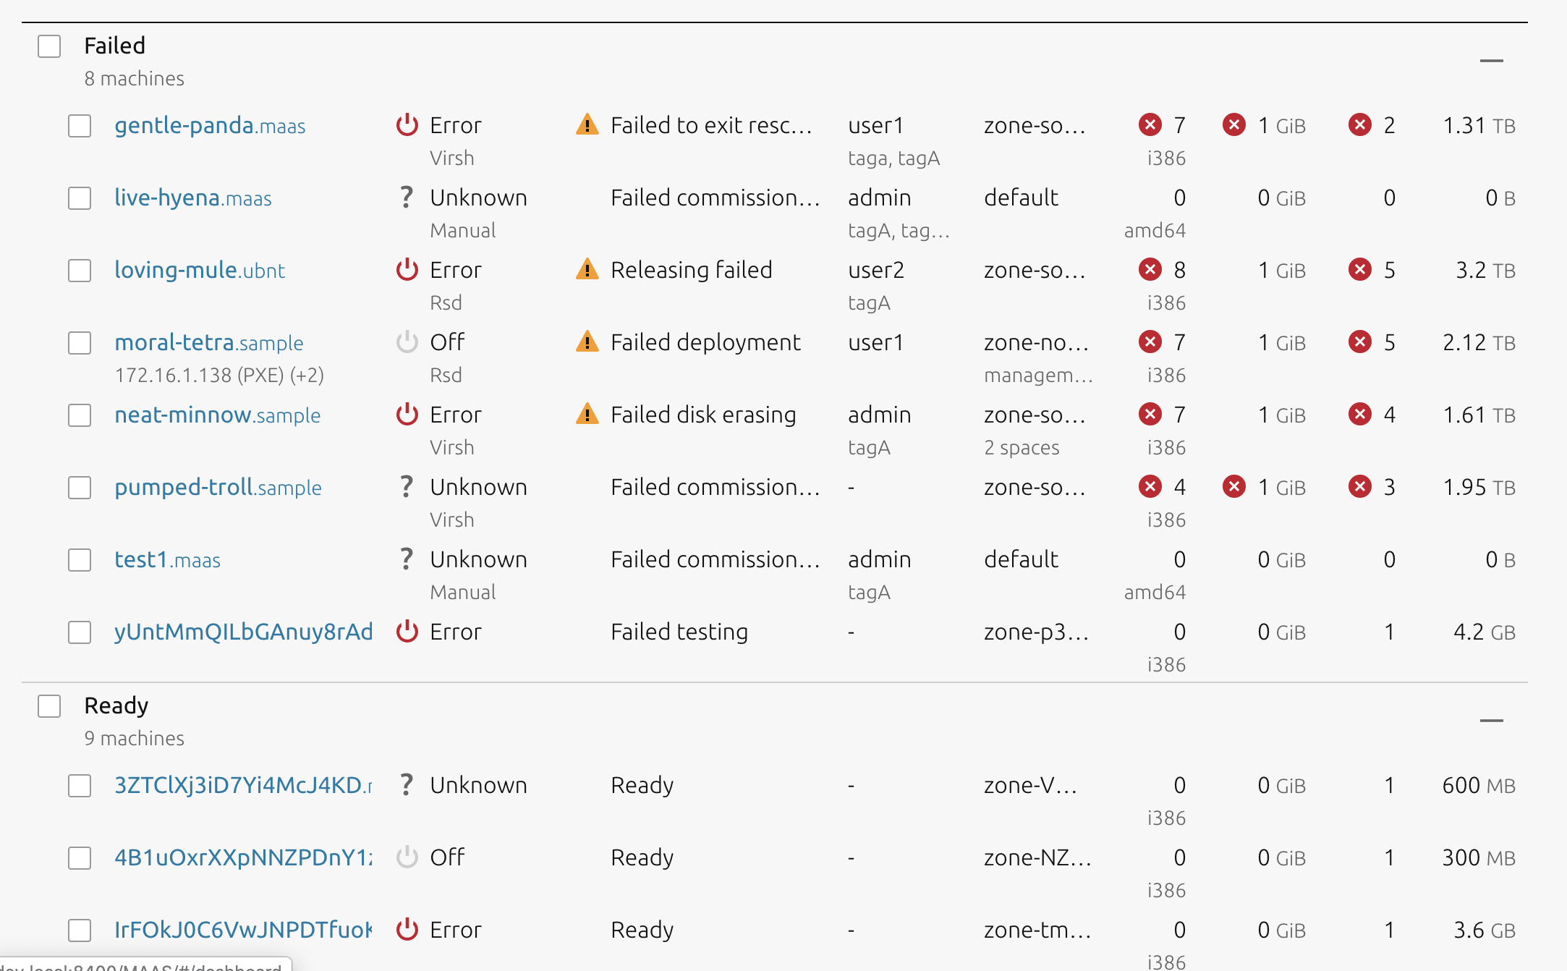1567x971 pixels.
Task: Click the power-off icon for moral-tetra
Action: coord(407,342)
